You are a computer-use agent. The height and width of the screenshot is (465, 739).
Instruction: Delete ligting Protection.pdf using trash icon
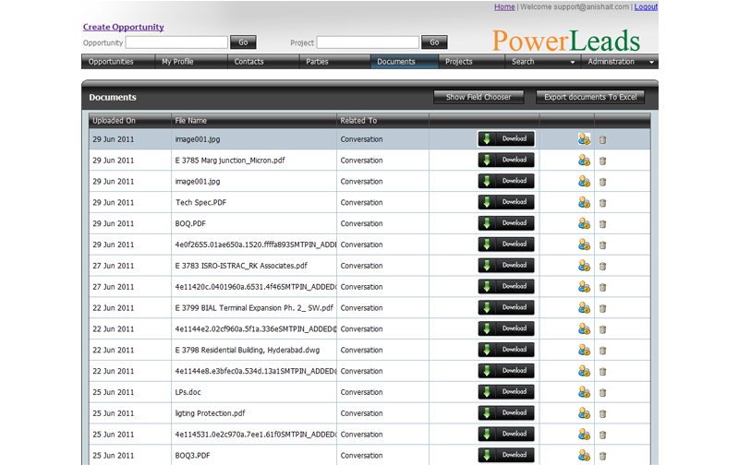point(603,413)
